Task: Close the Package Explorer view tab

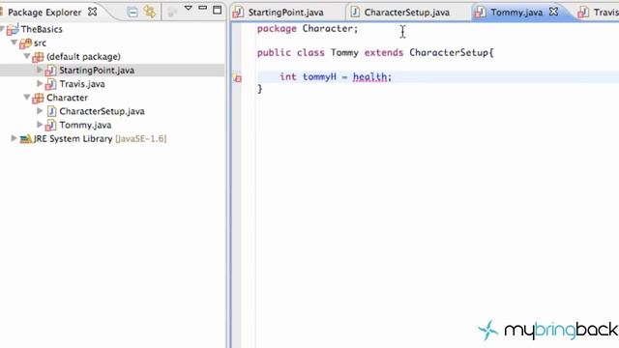Action: point(93,12)
